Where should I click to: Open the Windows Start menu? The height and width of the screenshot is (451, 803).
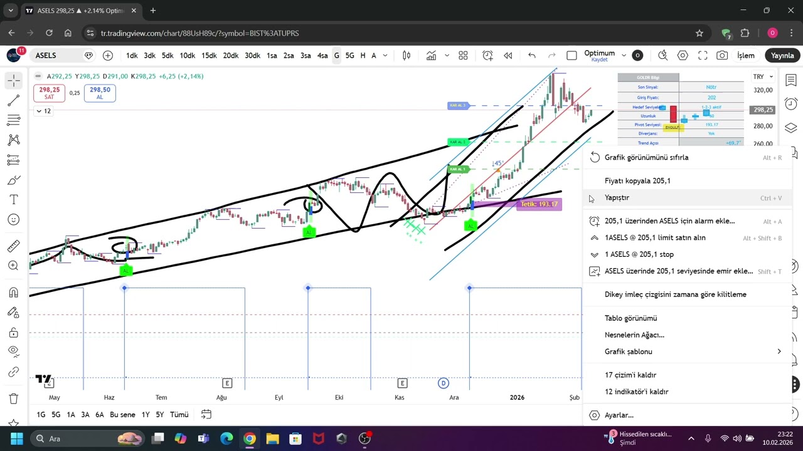(16, 438)
